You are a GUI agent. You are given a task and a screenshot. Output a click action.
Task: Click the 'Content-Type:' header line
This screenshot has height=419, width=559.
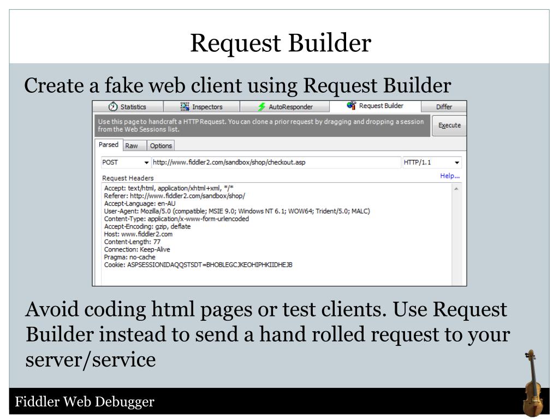click(x=176, y=219)
